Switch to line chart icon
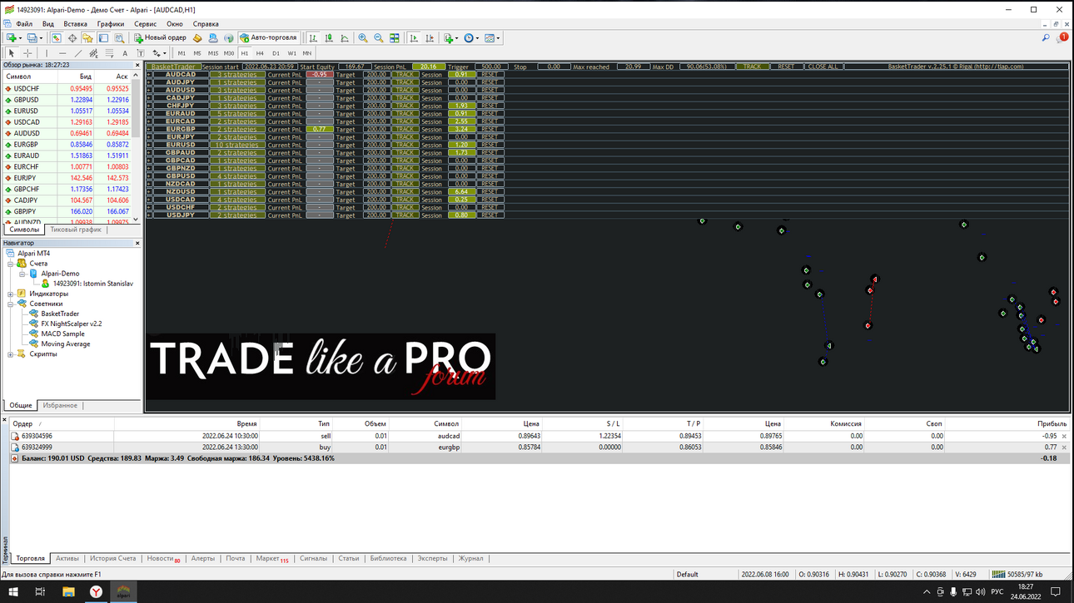 [345, 37]
